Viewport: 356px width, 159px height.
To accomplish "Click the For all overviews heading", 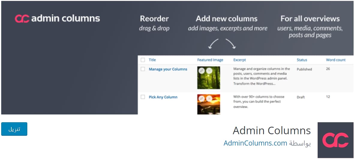I will tap(310, 19).
